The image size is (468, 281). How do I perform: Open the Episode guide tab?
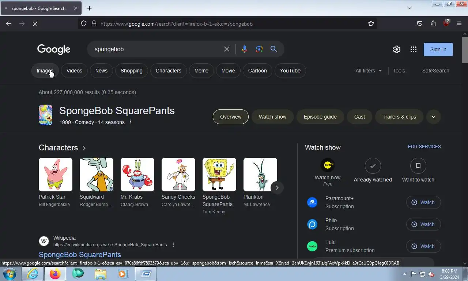point(320,117)
